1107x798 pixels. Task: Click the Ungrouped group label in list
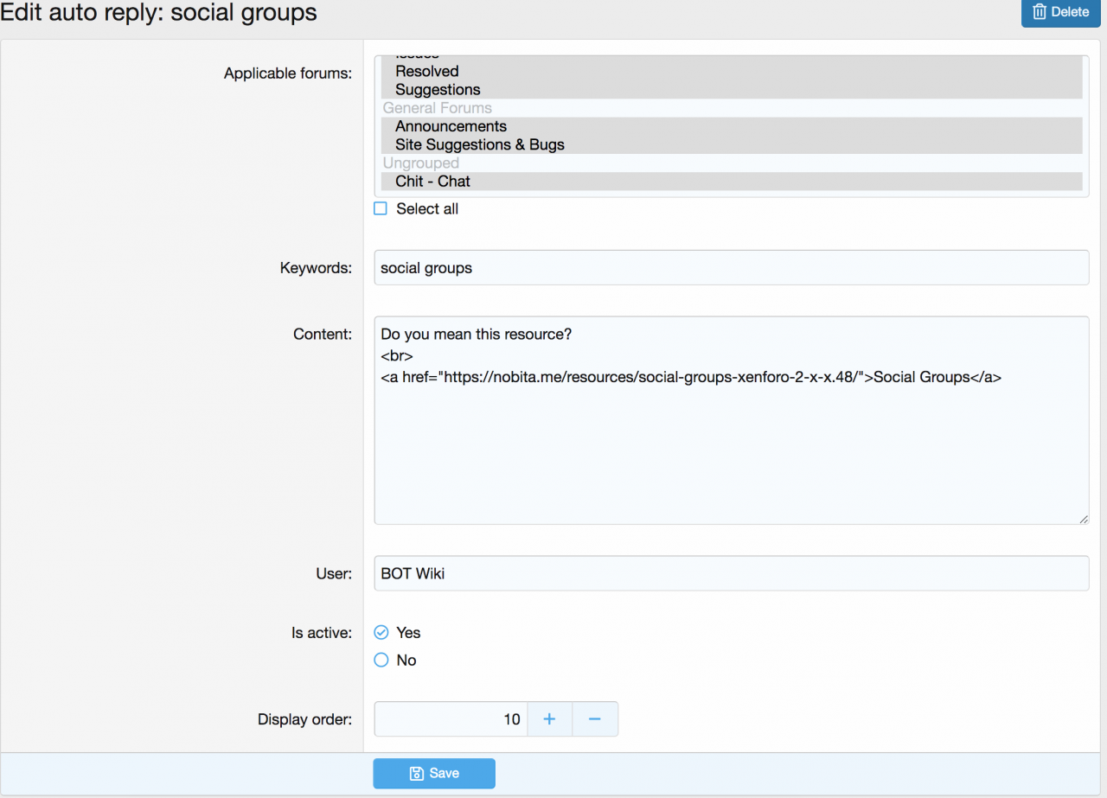[421, 163]
